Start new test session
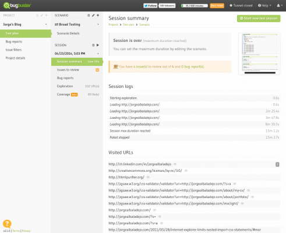286x233 pixels. click(259, 19)
